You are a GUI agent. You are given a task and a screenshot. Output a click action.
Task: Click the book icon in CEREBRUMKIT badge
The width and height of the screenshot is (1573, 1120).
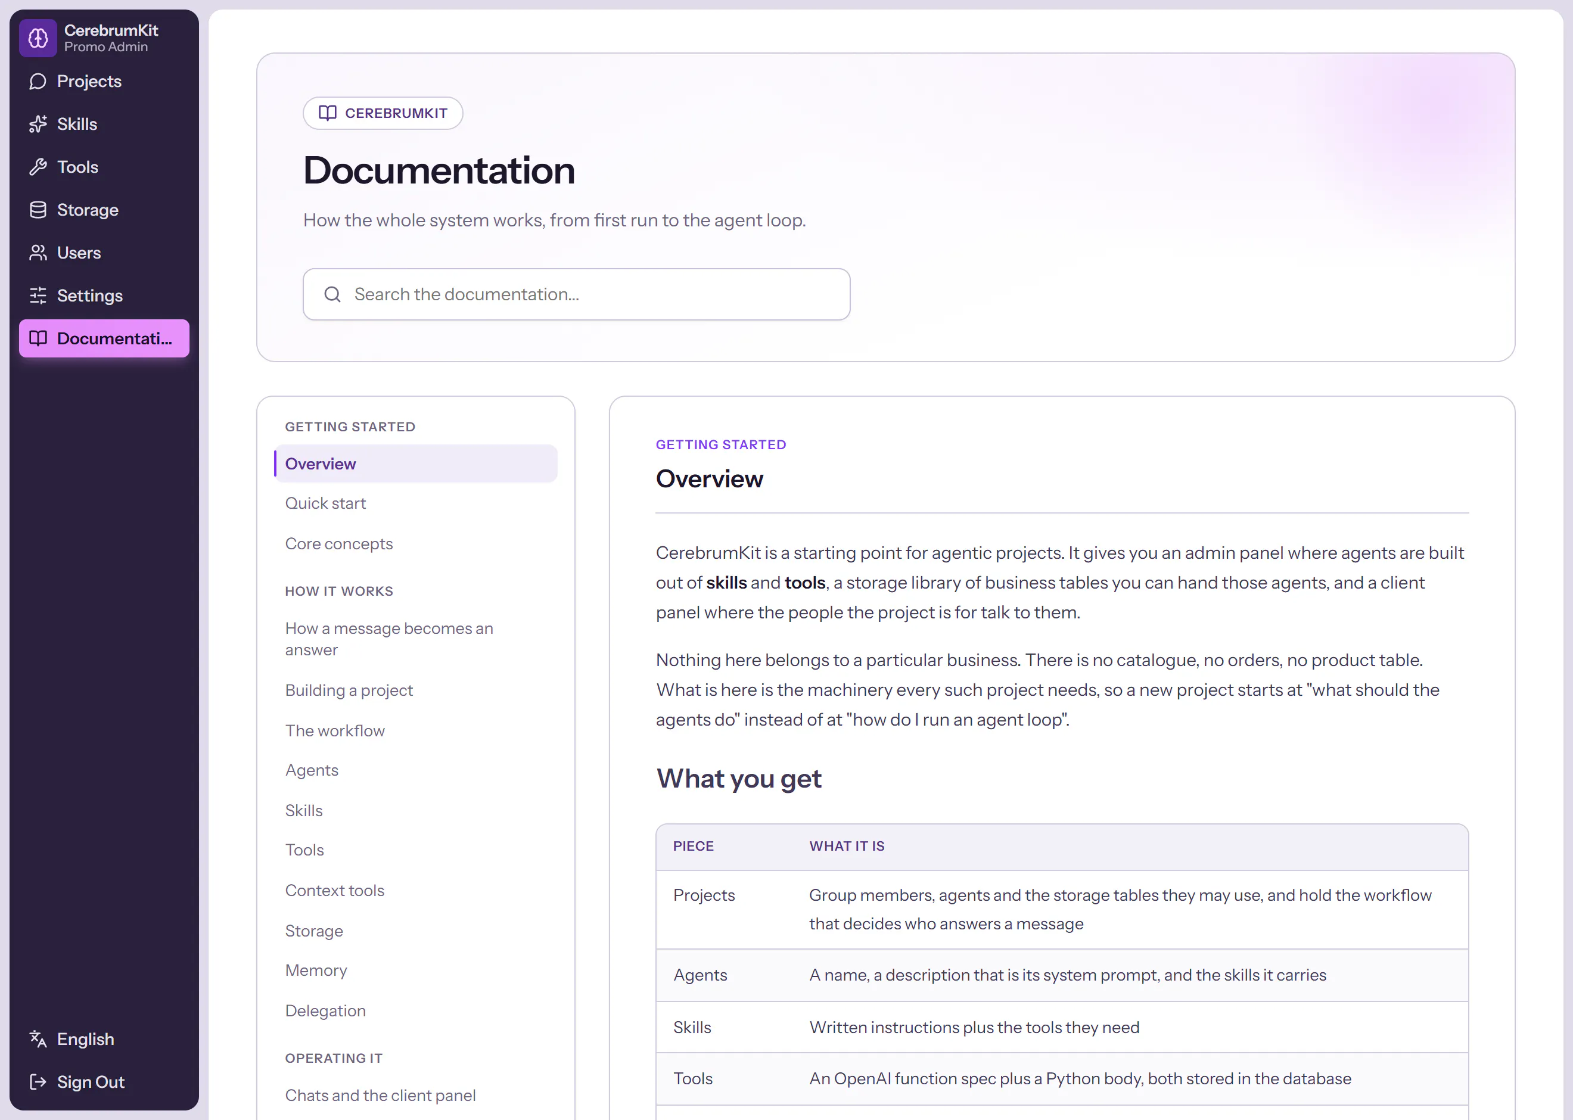(328, 113)
